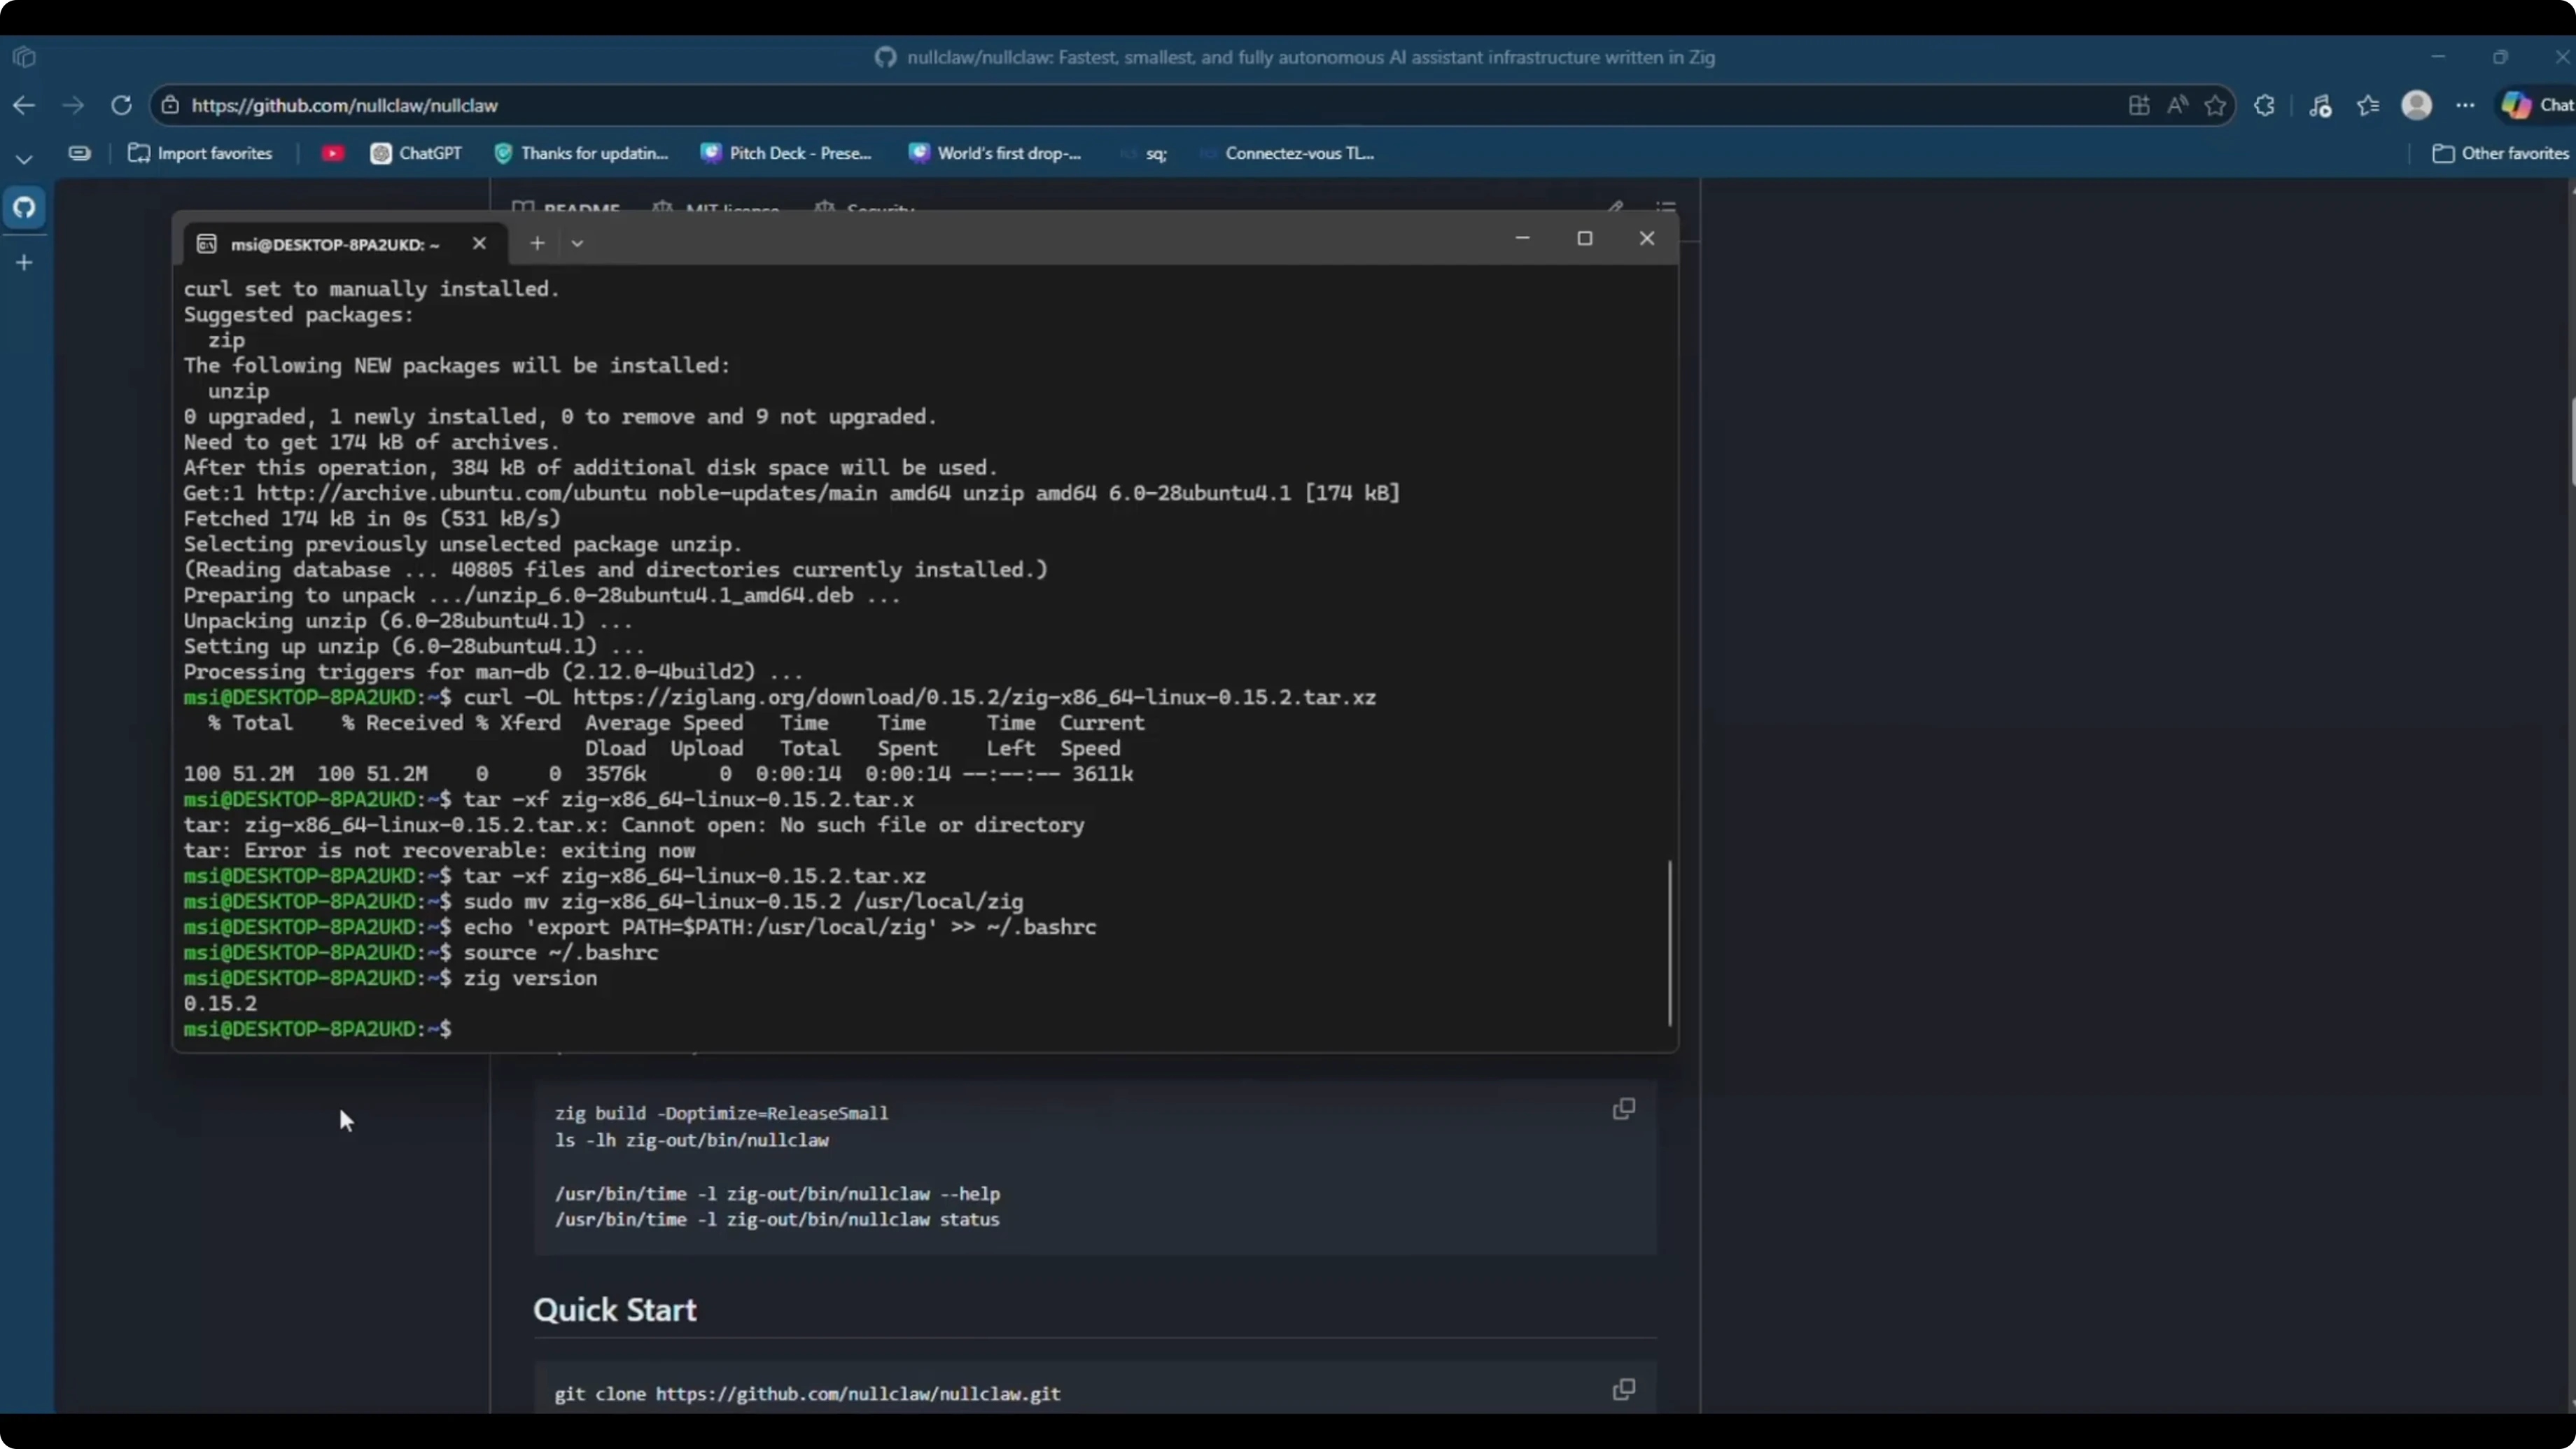Open ChatGPT from the favorites bar
The image size is (2576, 1449).
(416, 153)
